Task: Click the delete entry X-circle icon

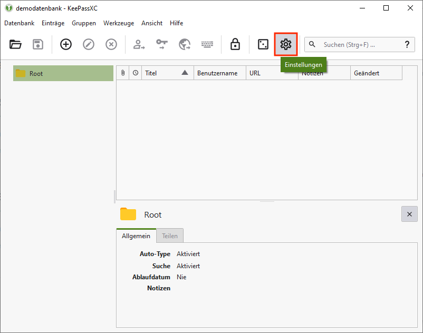Action: [111, 45]
